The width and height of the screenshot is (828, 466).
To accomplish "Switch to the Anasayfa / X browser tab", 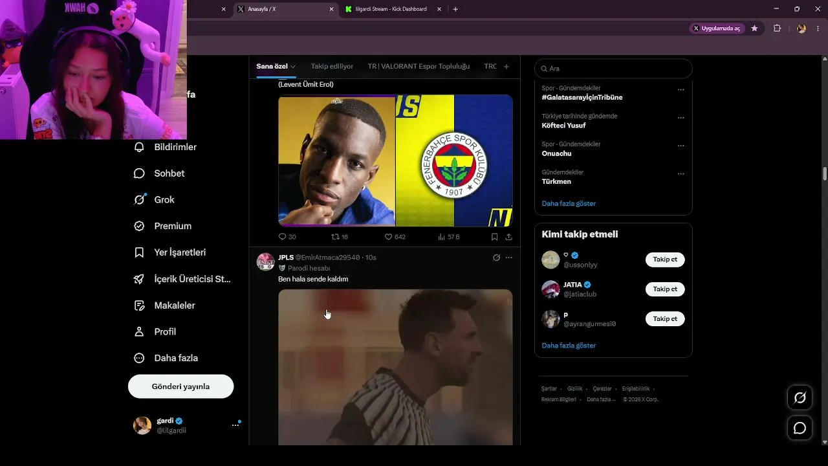I will [x=285, y=9].
